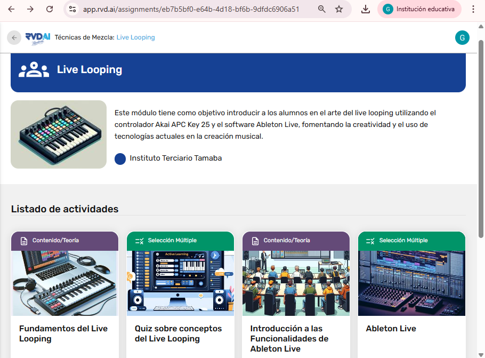485x358 pixels.
Task: Click the app back arrow button
Action: click(14, 37)
